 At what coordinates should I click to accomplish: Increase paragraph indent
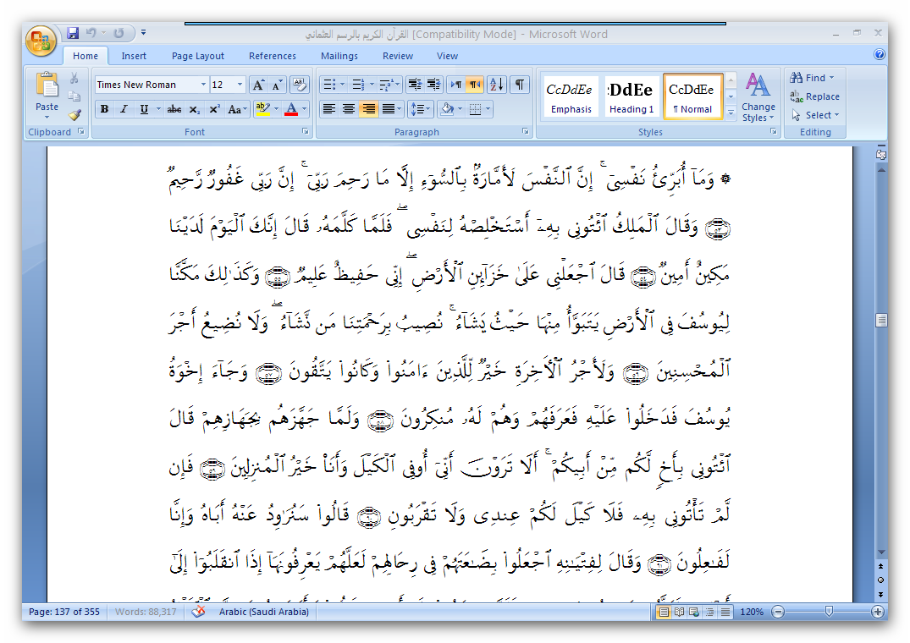434,85
